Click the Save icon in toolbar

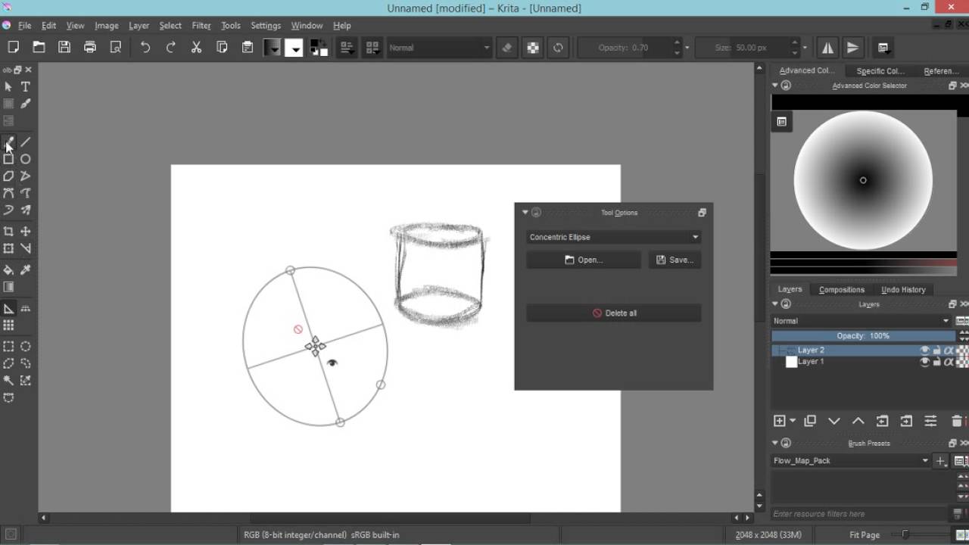pos(64,47)
